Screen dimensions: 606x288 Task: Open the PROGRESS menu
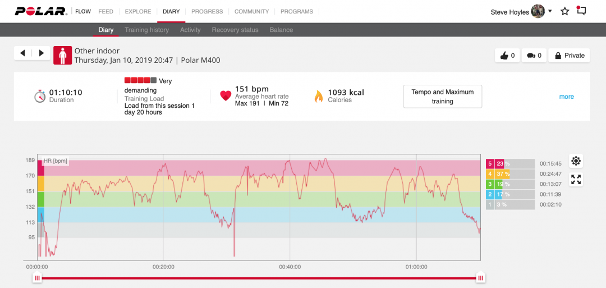click(207, 11)
